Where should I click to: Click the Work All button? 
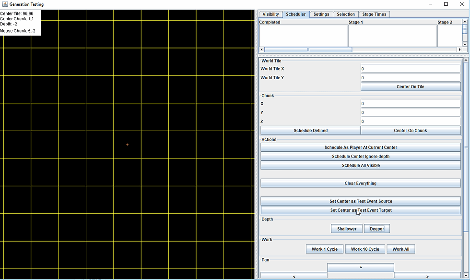pyautogui.click(x=401, y=249)
